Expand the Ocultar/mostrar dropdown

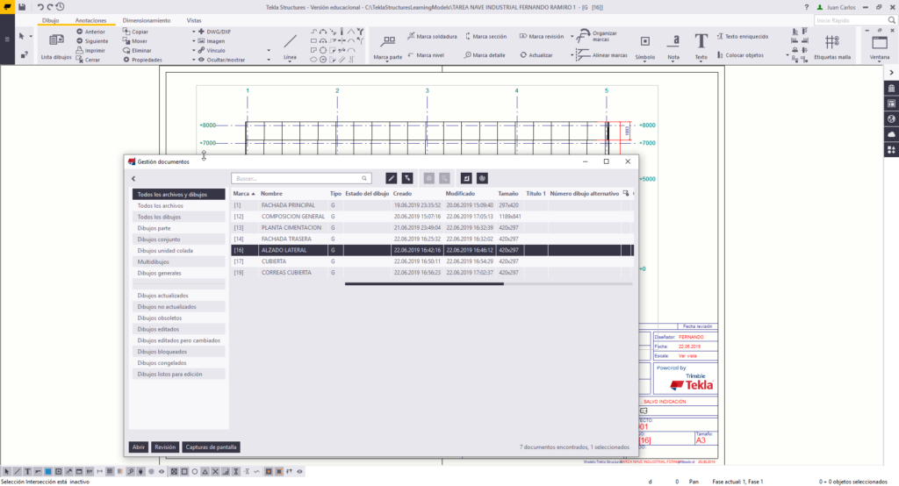click(x=268, y=60)
